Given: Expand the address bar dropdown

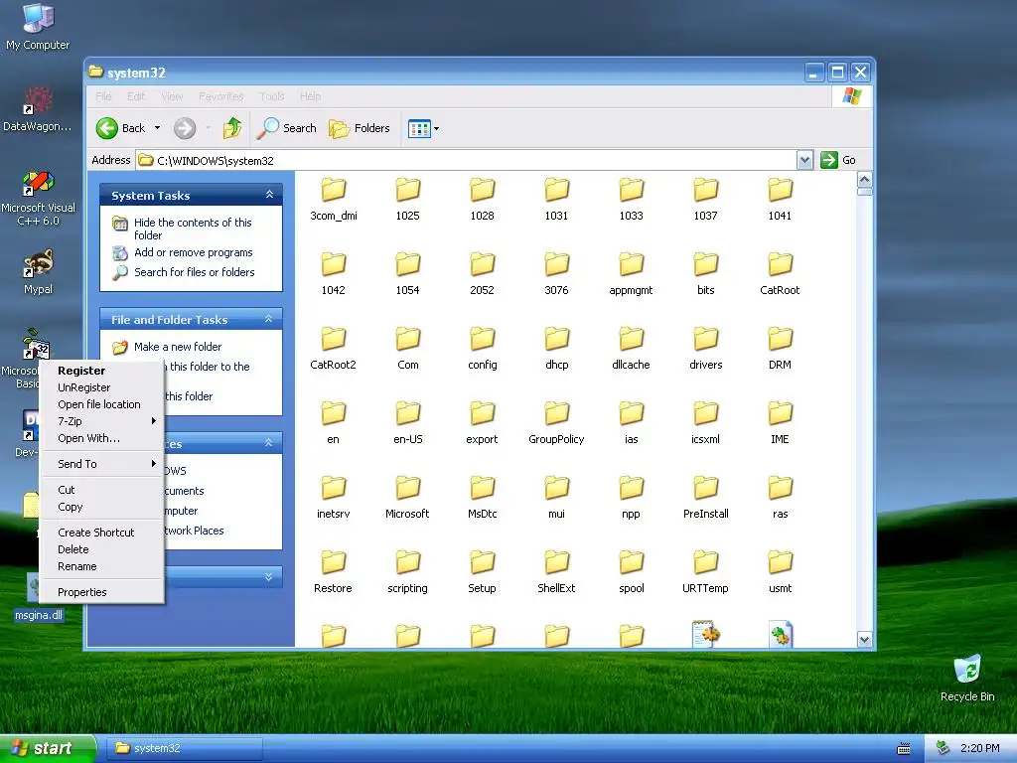Looking at the screenshot, I should pyautogui.click(x=804, y=160).
